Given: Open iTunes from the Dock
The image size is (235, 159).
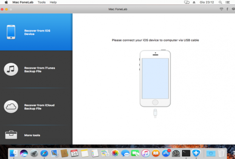Looking at the screenshot, I should (x=146, y=153).
